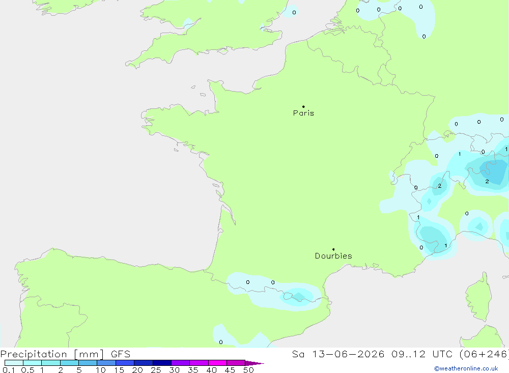The width and height of the screenshot is (509, 373).
Task: Click the '25' legend scale value
Action: [156, 370]
